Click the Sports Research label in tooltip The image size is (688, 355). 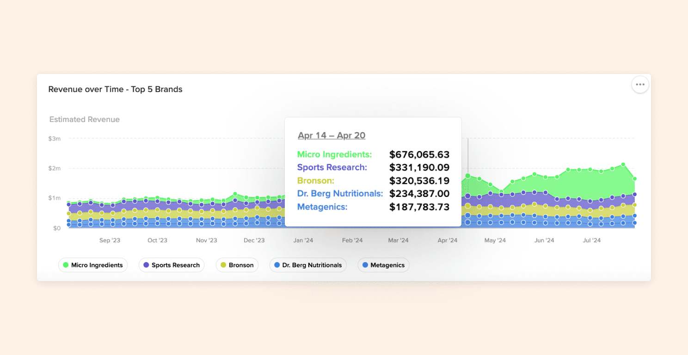point(332,167)
